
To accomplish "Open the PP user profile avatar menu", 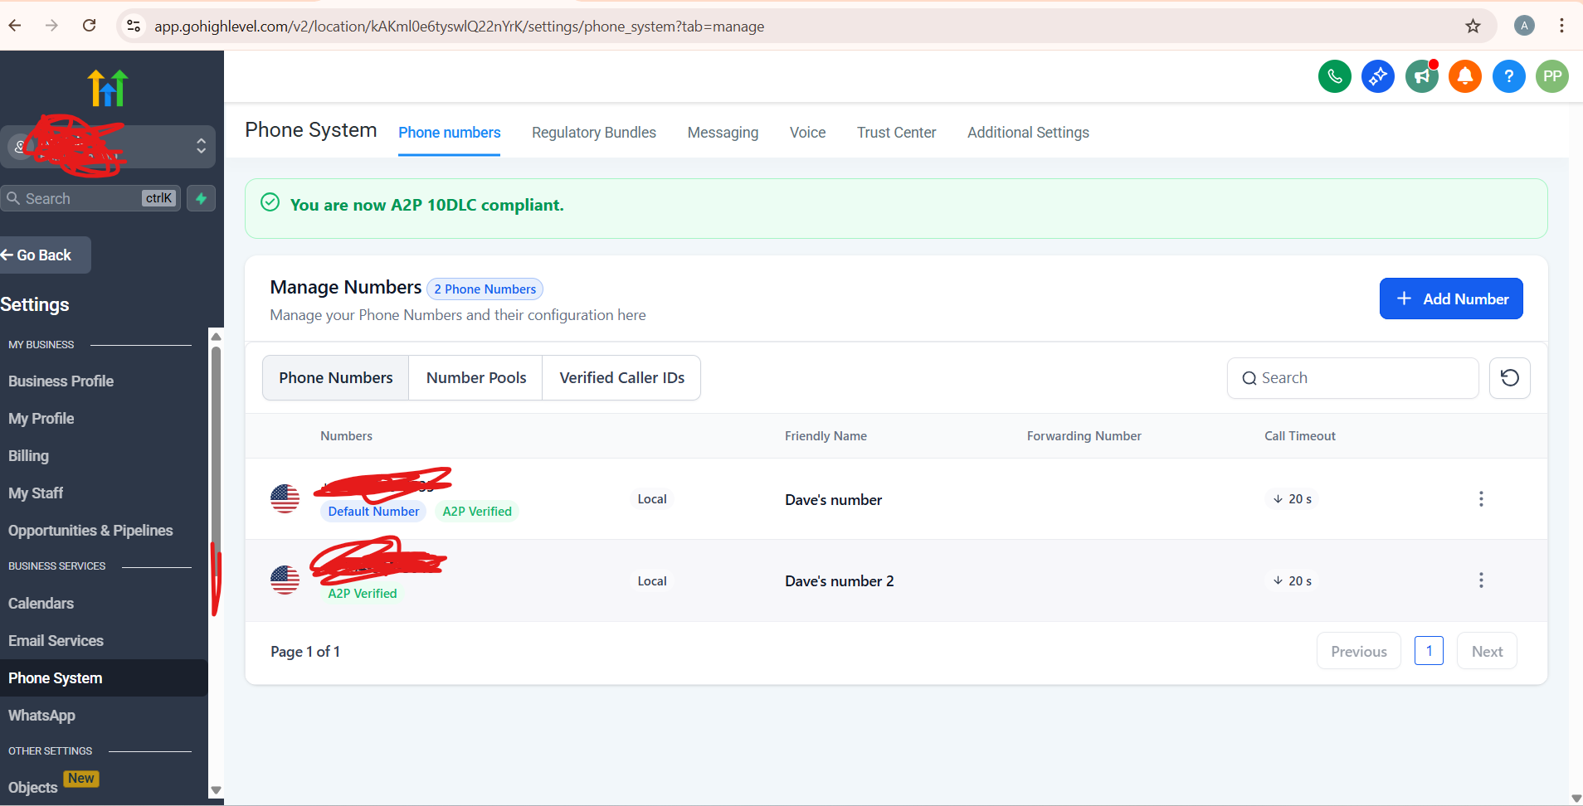I will 1551,77.
